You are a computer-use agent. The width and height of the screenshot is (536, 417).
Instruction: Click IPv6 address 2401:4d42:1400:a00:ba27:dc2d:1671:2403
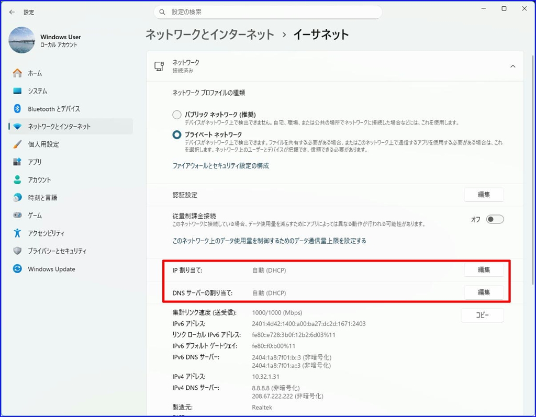(309, 324)
